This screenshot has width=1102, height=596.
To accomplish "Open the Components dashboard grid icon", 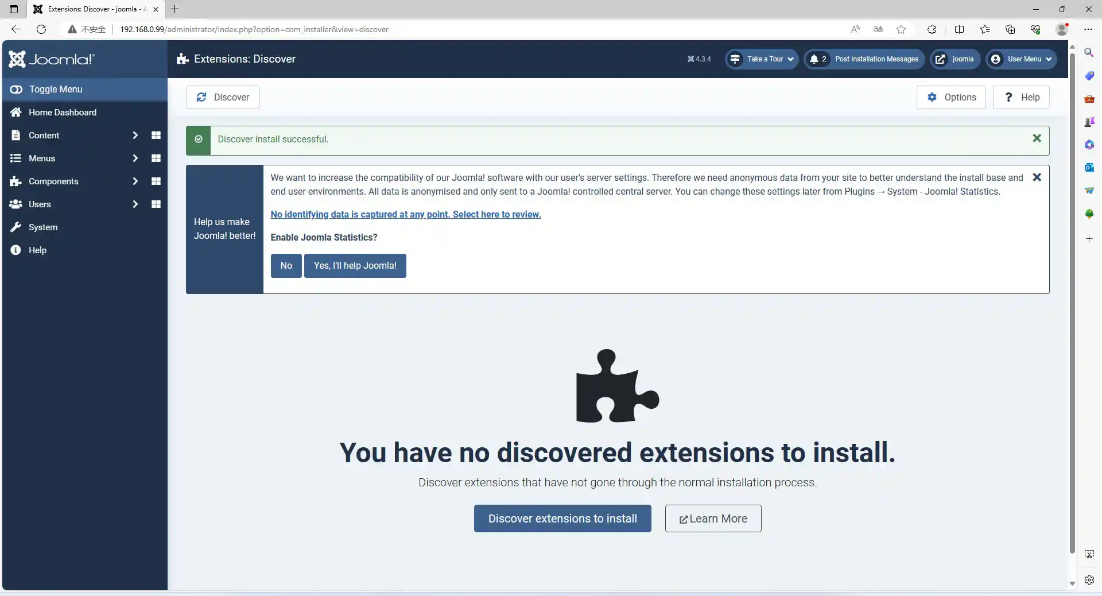I will [156, 181].
